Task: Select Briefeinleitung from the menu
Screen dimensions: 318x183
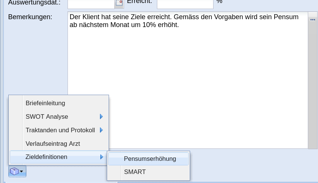Action: coord(45,103)
